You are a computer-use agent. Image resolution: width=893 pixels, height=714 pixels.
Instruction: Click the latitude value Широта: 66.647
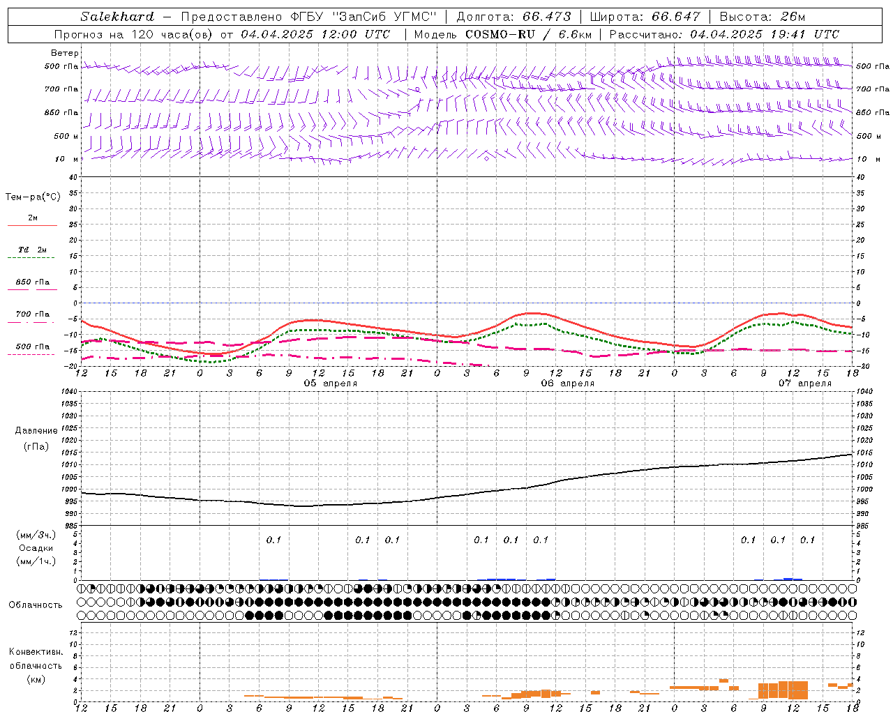tap(645, 16)
